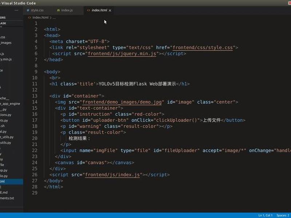Click the 检测结果 text on line 20

[x=77, y=138]
